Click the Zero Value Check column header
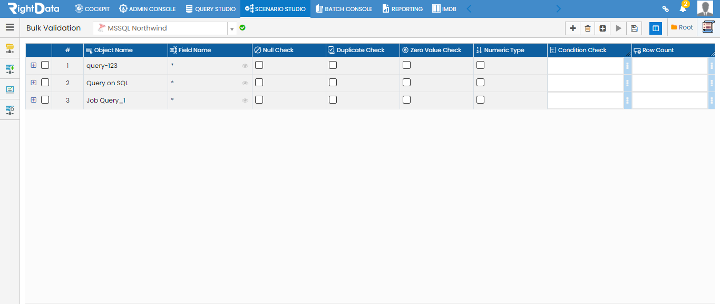The width and height of the screenshot is (720, 304). click(436, 50)
